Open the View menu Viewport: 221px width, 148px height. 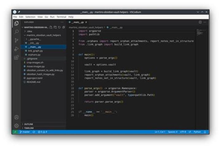pyautogui.click(x=40, y=17)
